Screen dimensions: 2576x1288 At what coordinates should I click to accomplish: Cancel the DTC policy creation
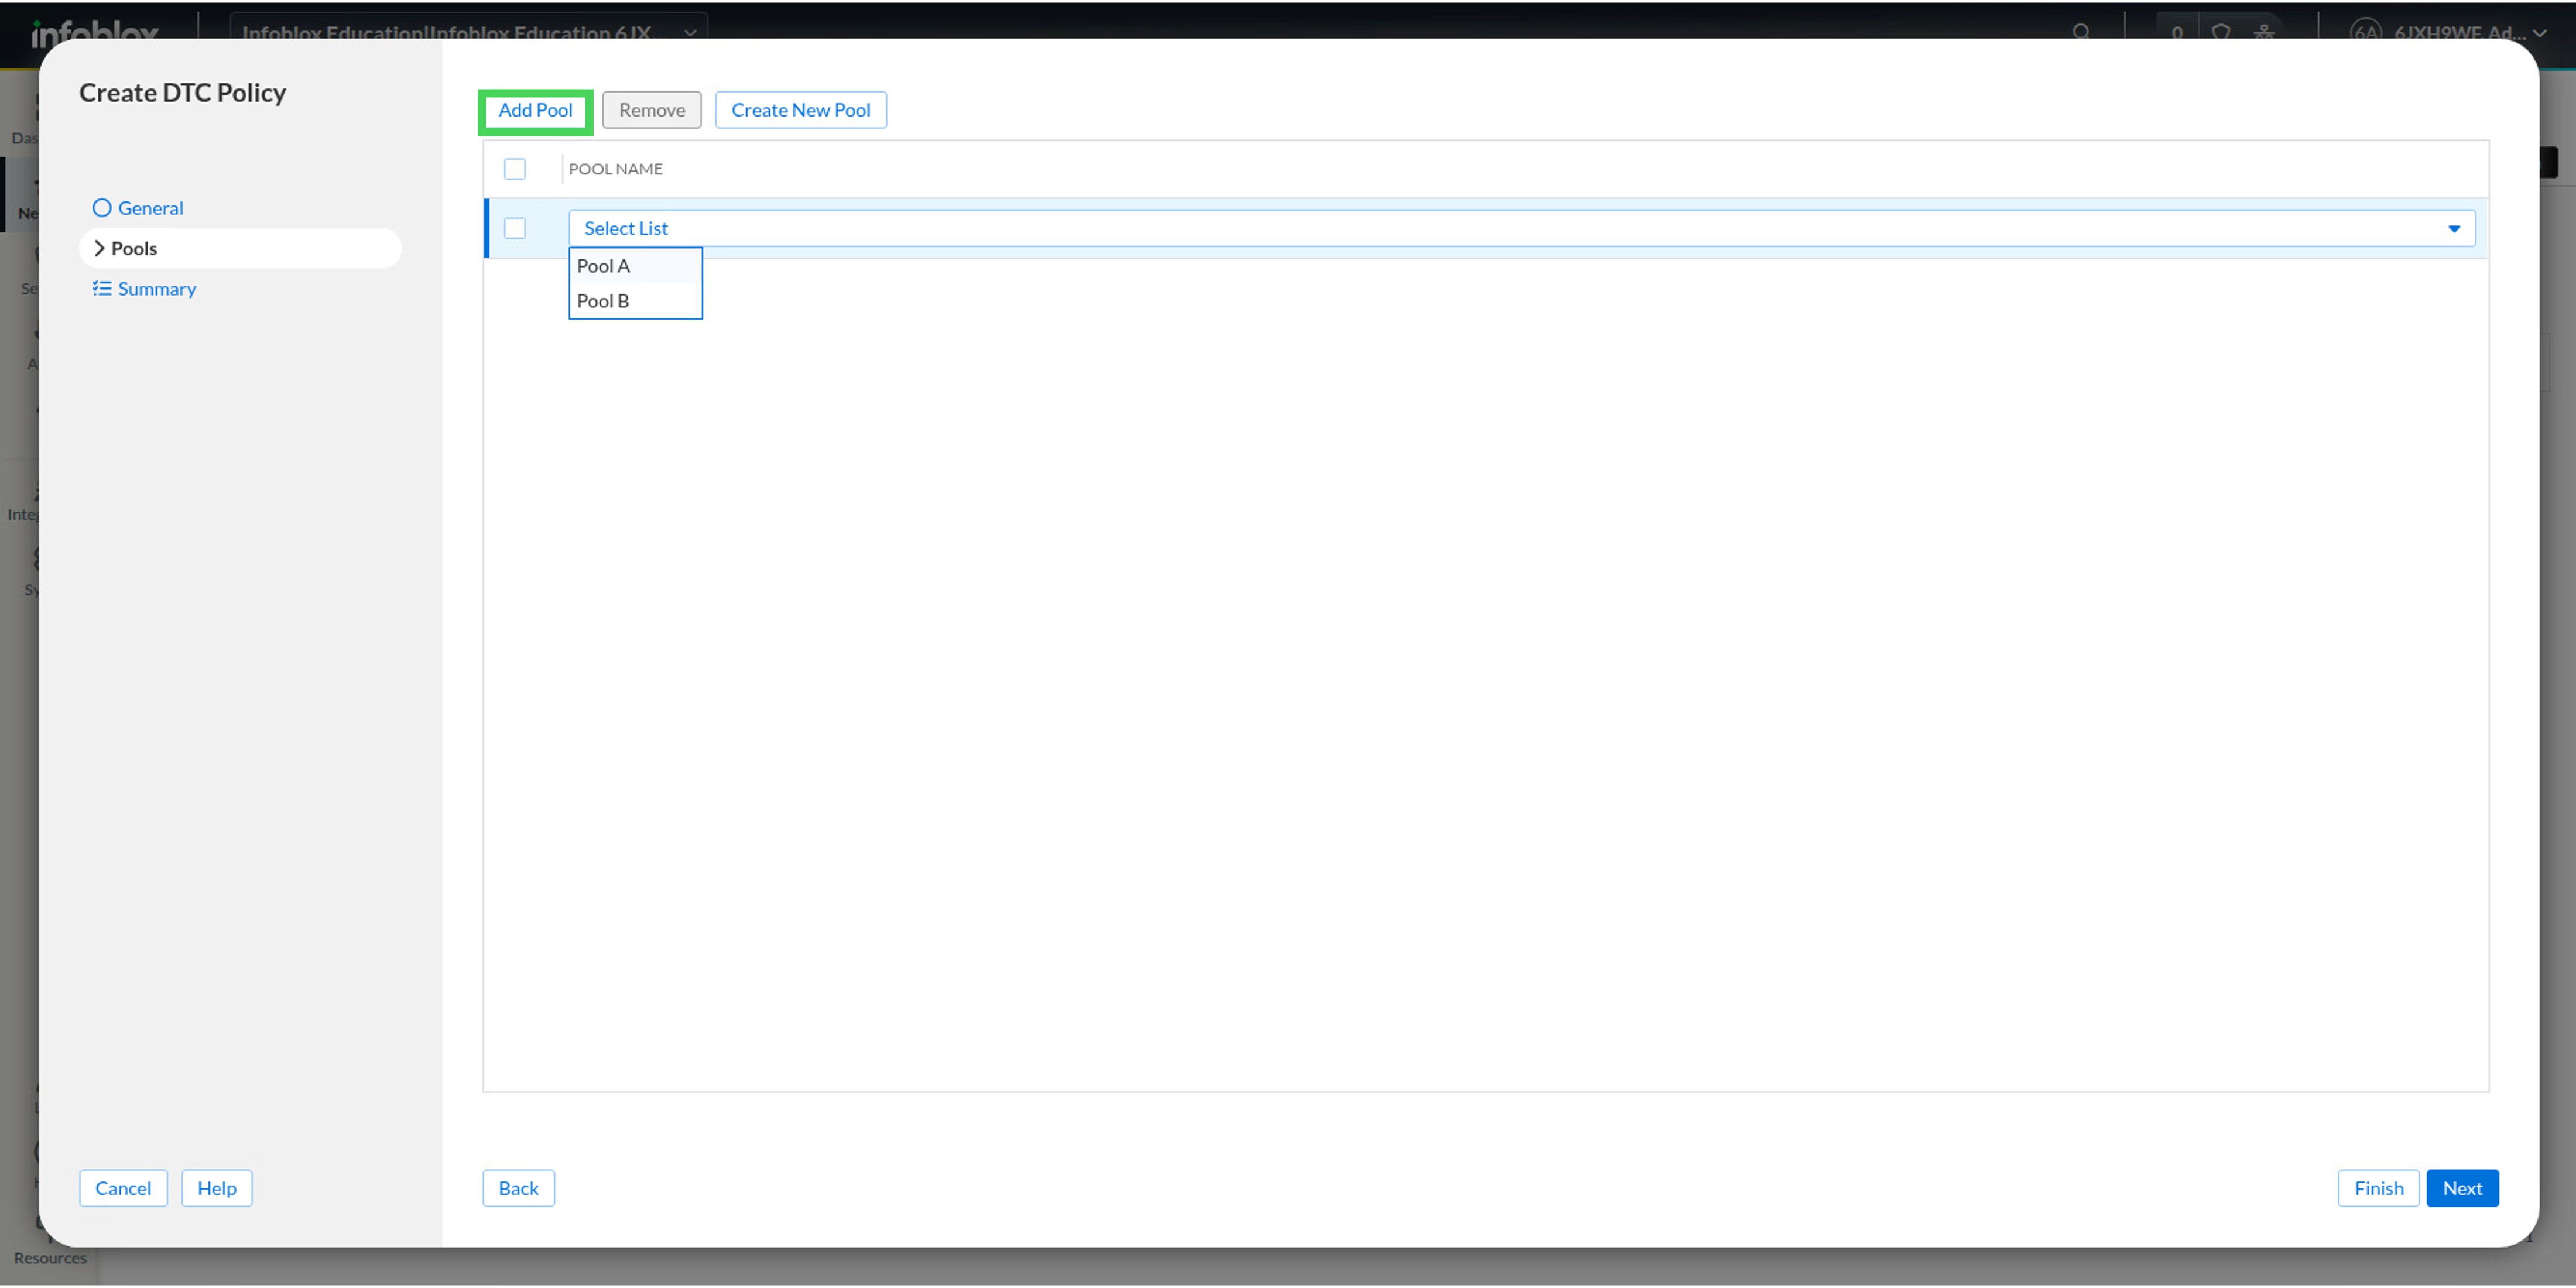(123, 1188)
